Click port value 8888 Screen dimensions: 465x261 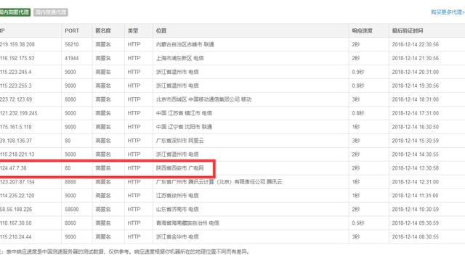tap(70, 182)
